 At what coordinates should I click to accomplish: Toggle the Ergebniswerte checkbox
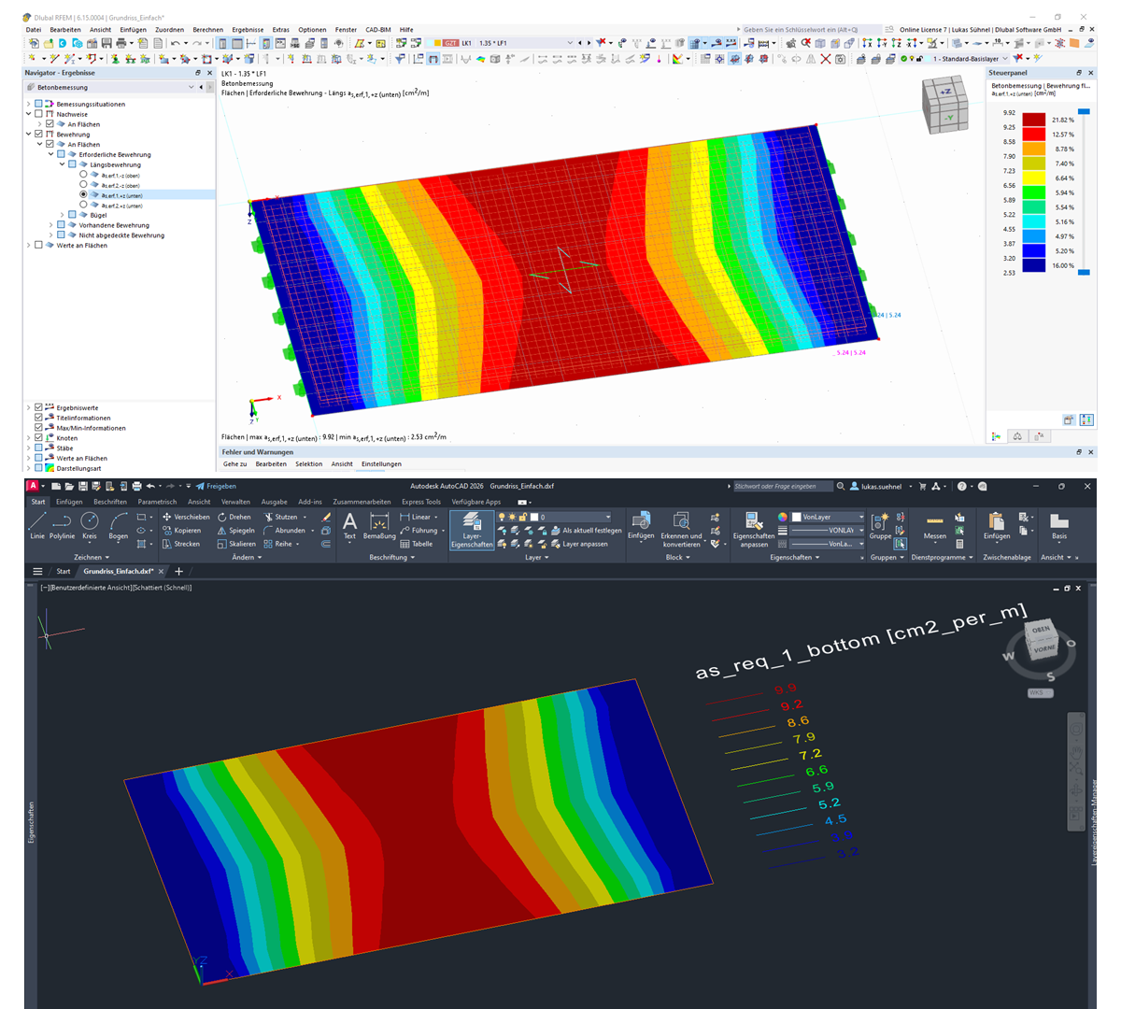pos(38,407)
